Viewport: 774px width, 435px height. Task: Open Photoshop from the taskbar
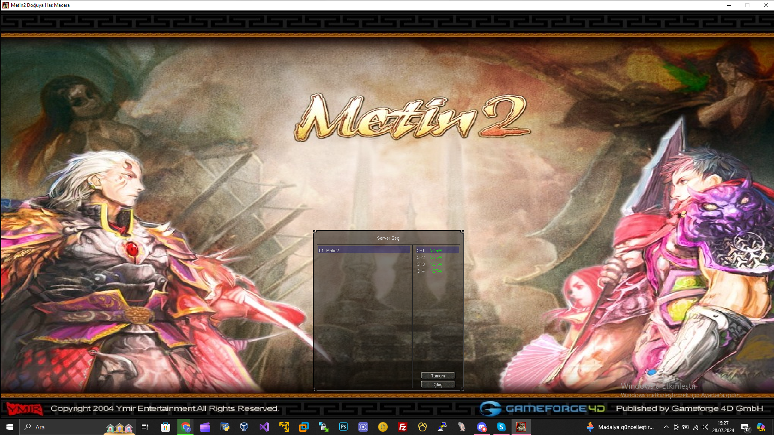(x=343, y=427)
